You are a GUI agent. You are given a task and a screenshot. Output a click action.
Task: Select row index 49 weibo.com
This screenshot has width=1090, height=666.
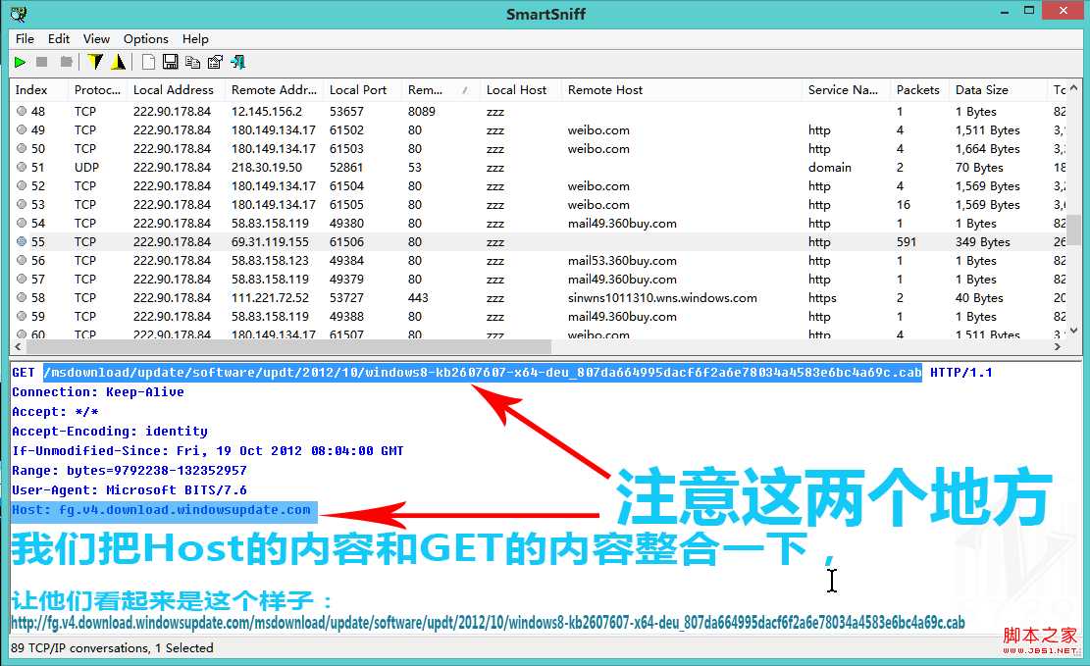point(539,130)
